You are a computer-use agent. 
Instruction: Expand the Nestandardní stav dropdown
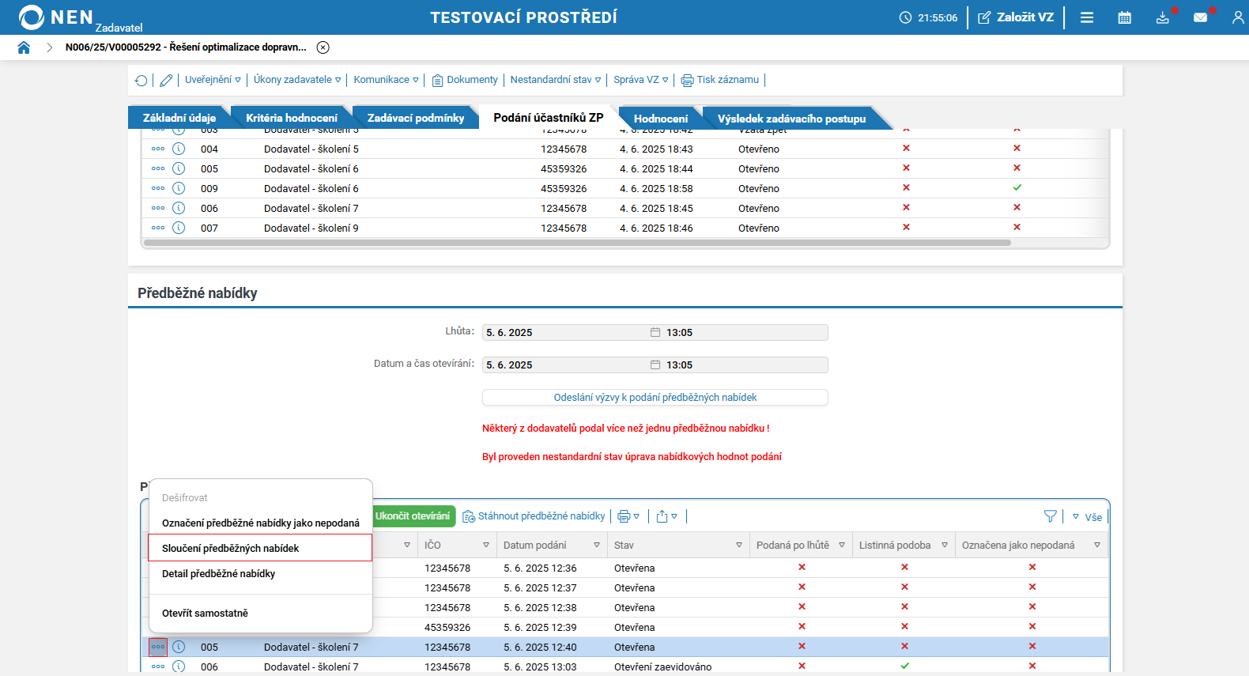556,80
